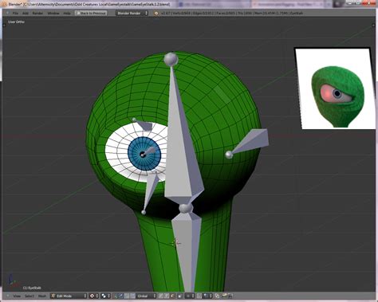Viewport: 378px width, 302px height.
Task: Select the small pupil bone on the iris
Action: click(x=149, y=151)
